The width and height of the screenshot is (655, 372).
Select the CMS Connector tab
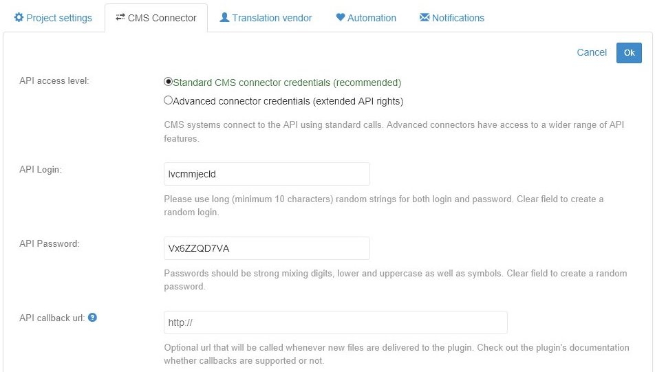tap(162, 18)
